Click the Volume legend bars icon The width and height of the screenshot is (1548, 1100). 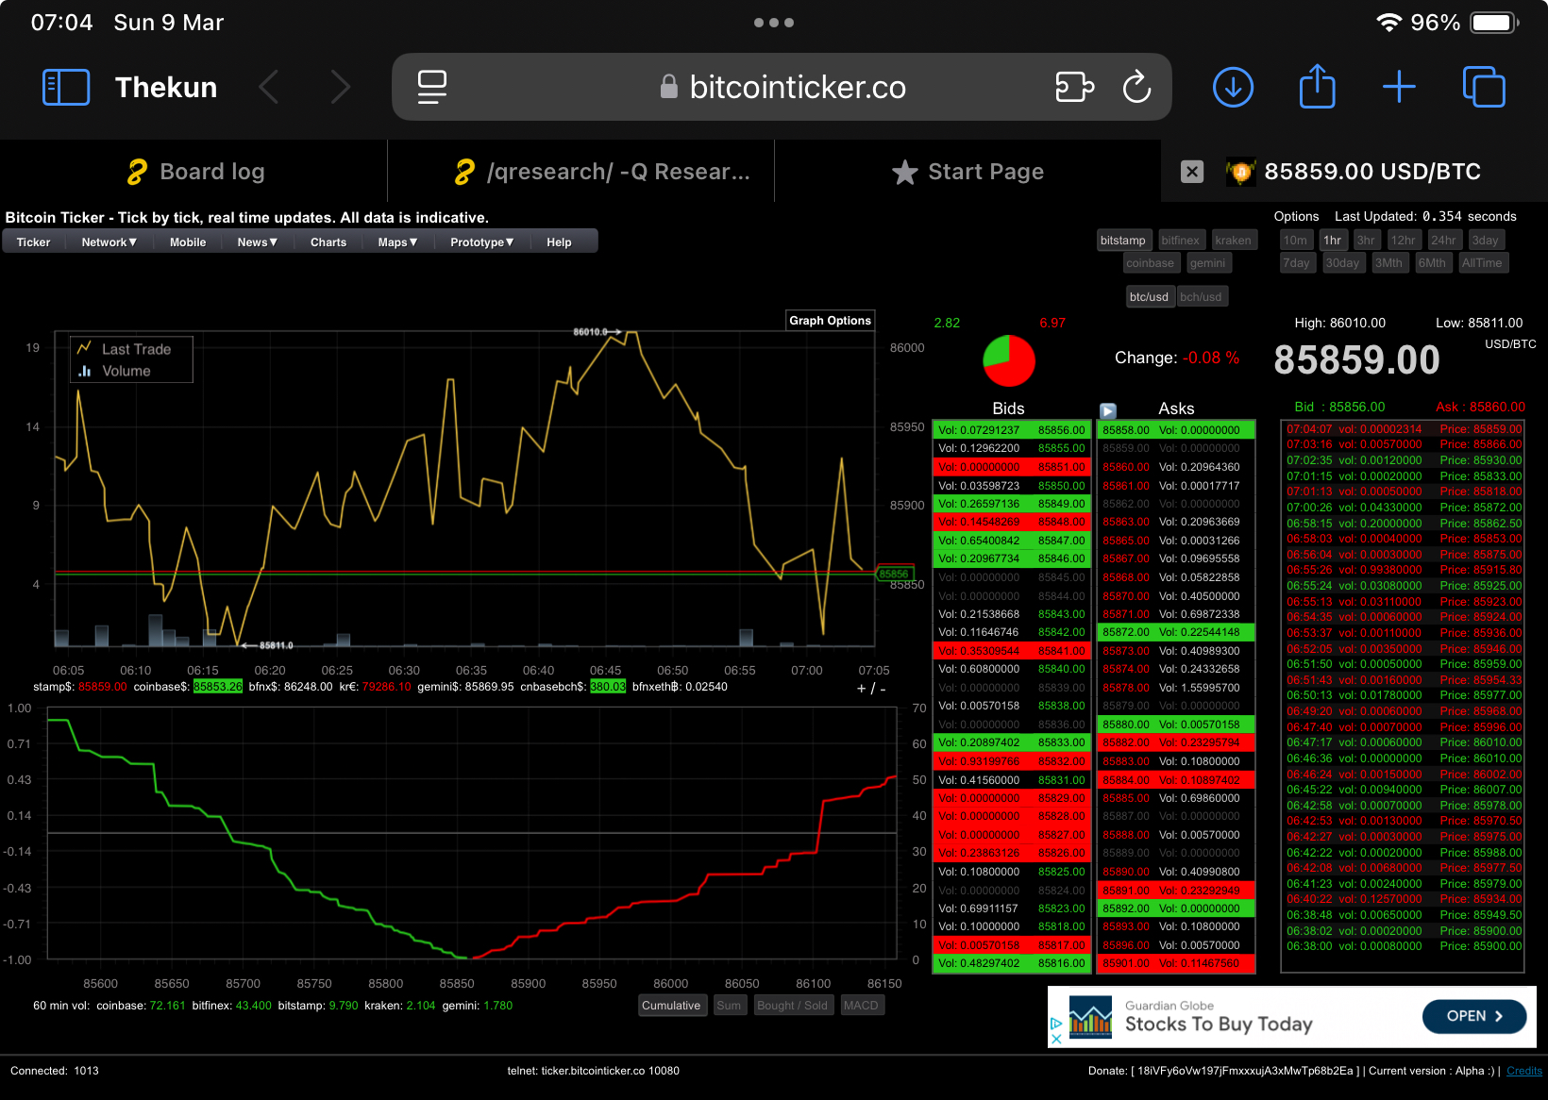pos(84,371)
